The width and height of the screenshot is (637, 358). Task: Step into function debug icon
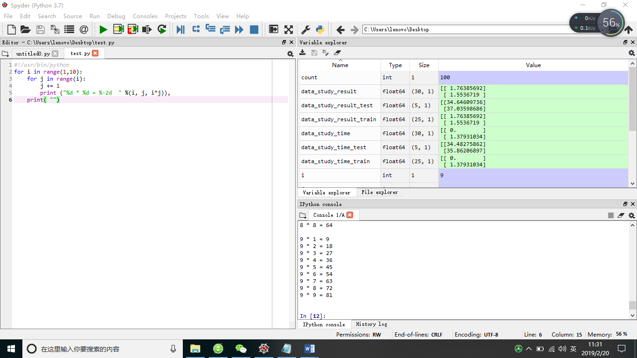pos(210,29)
